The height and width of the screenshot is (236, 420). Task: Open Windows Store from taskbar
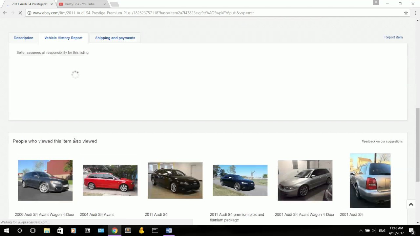point(60,230)
